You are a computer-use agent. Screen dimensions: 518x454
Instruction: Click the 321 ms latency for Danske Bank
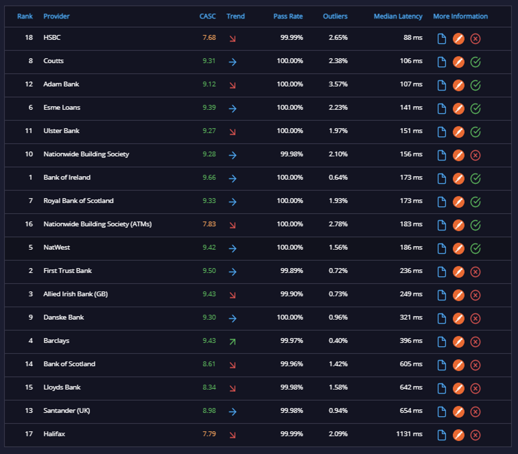point(411,317)
